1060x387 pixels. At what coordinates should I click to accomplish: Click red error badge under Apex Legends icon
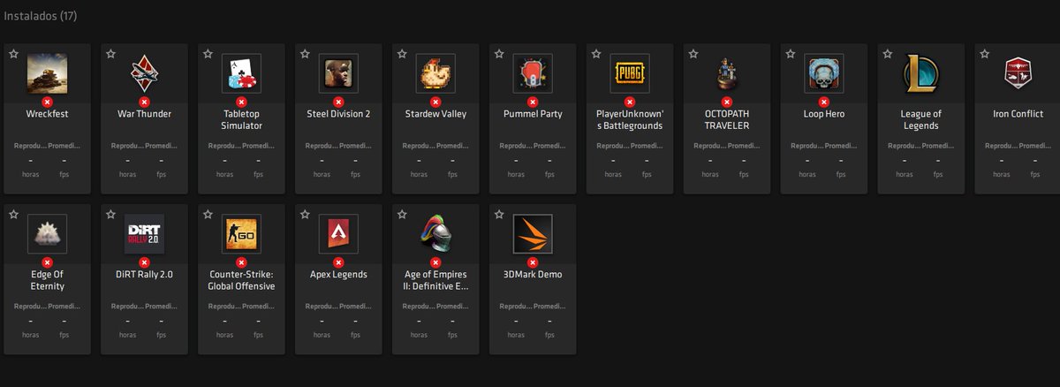coord(338,262)
